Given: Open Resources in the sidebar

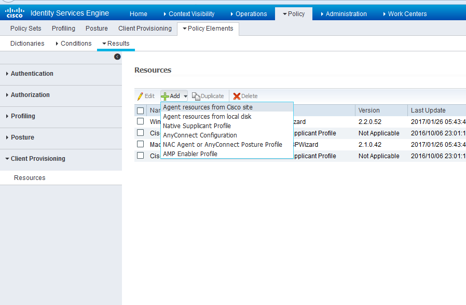Looking at the screenshot, I should (30, 178).
